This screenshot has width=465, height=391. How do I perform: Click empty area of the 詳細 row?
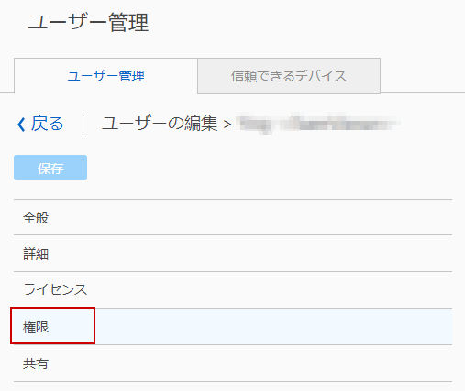click(250, 254)
